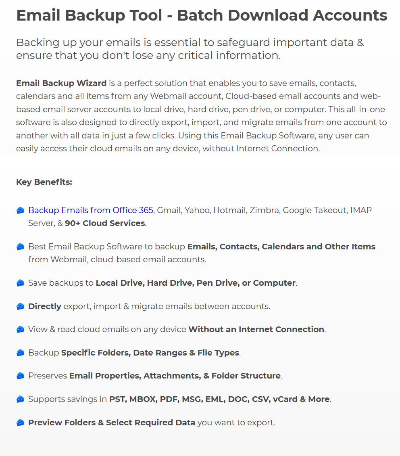Click the Email Backup Tool page heading
Image resolution: width=400 pixels, height=456 pixels.
click(x=202, y=15)
